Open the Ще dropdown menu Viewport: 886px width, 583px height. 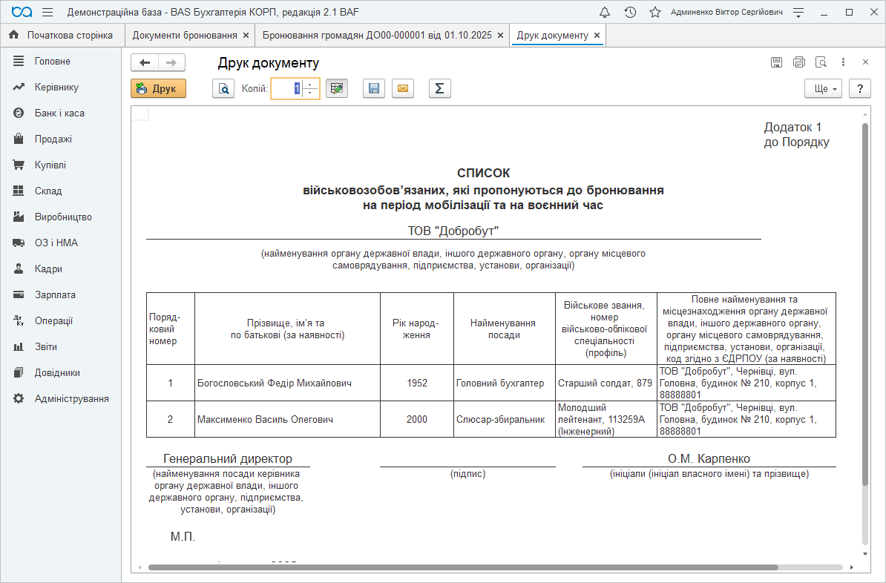(823, 89)
